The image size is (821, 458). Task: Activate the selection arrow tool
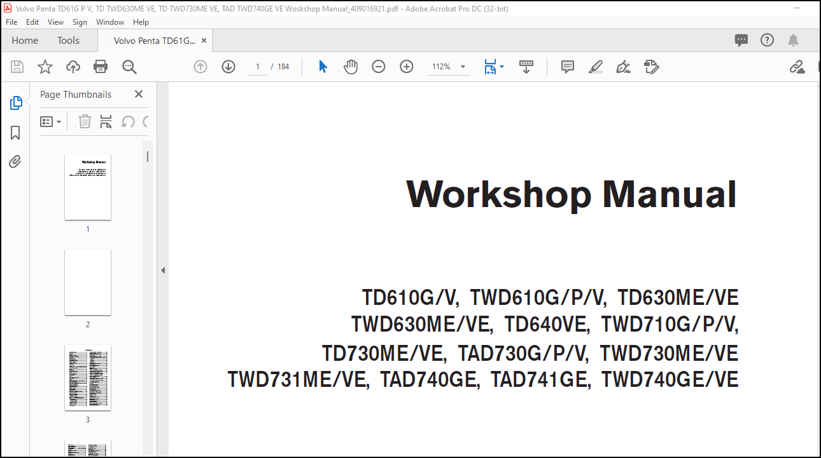[323, 67]
